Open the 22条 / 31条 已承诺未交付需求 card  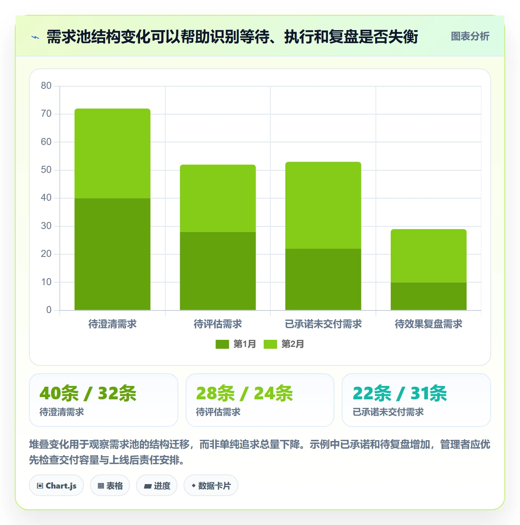(x=416, y=400)
